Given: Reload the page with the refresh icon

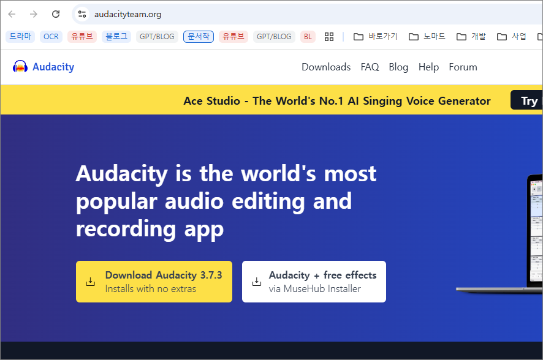Looking at the screenshot, I should pyautogui.click(x=56, y=14).
